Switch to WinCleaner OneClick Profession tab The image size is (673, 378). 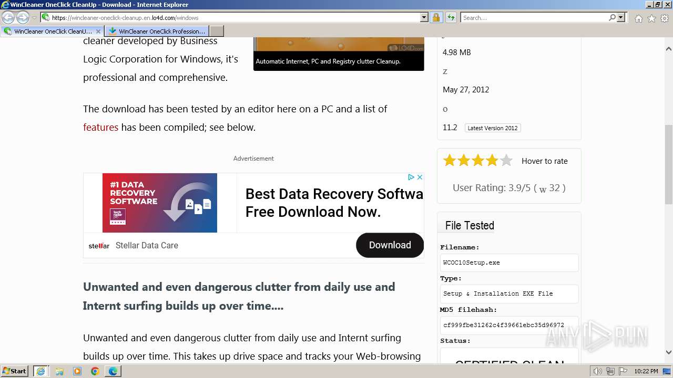[x=157, y=31]
